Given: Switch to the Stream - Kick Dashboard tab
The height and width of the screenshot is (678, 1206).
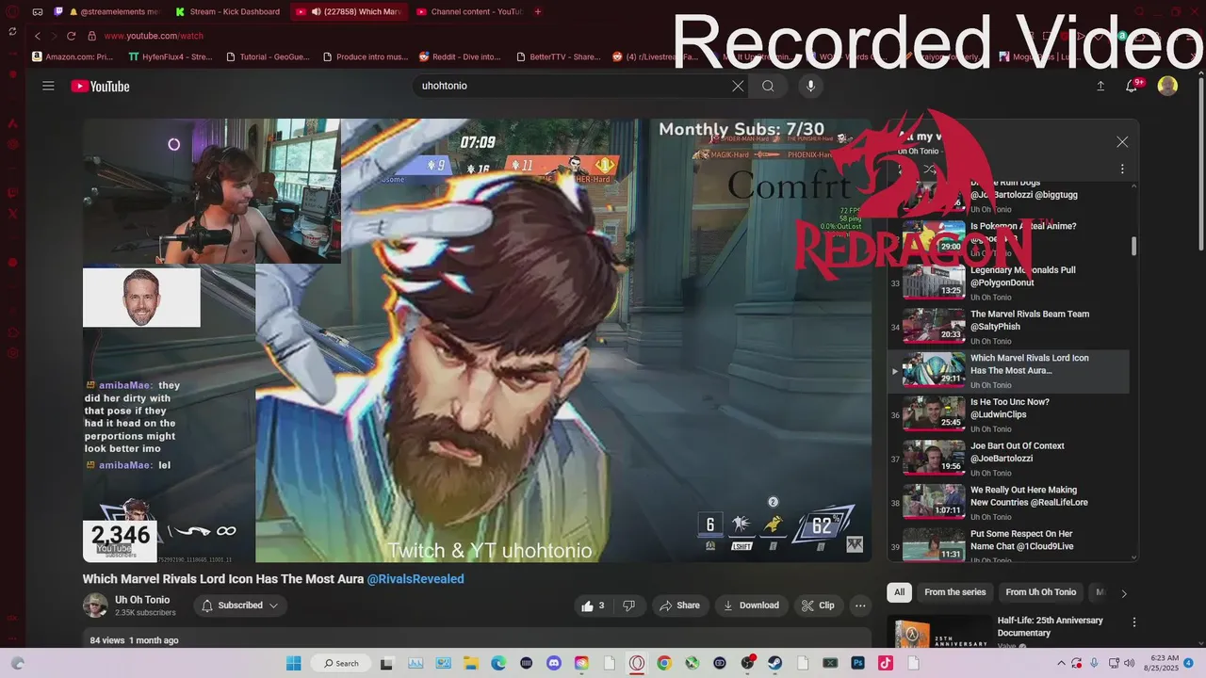Looking at the screenshot, I should pyautogui.click(x=229, y=12).
